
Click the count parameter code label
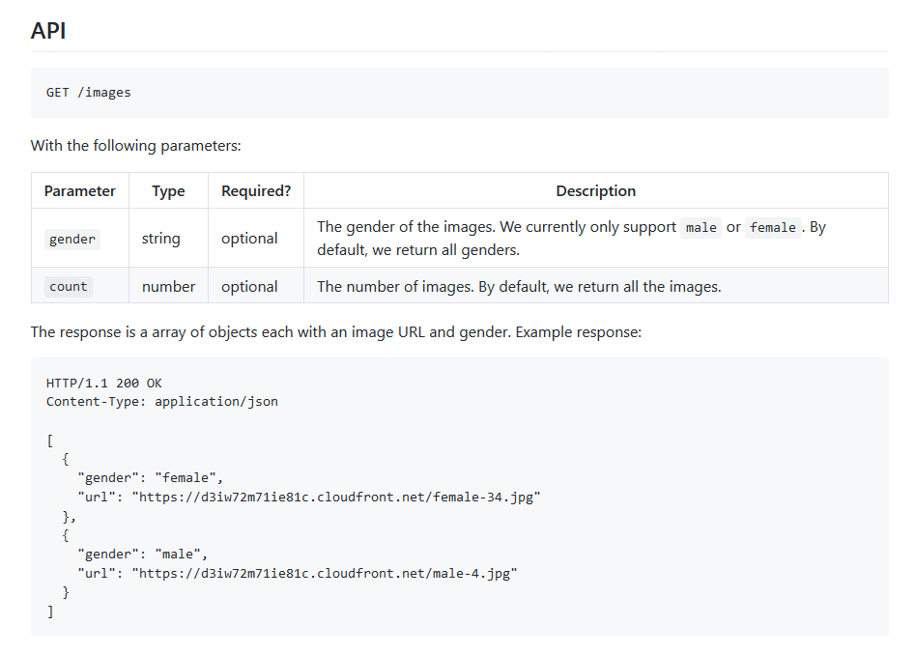click(x=68, y=286)
